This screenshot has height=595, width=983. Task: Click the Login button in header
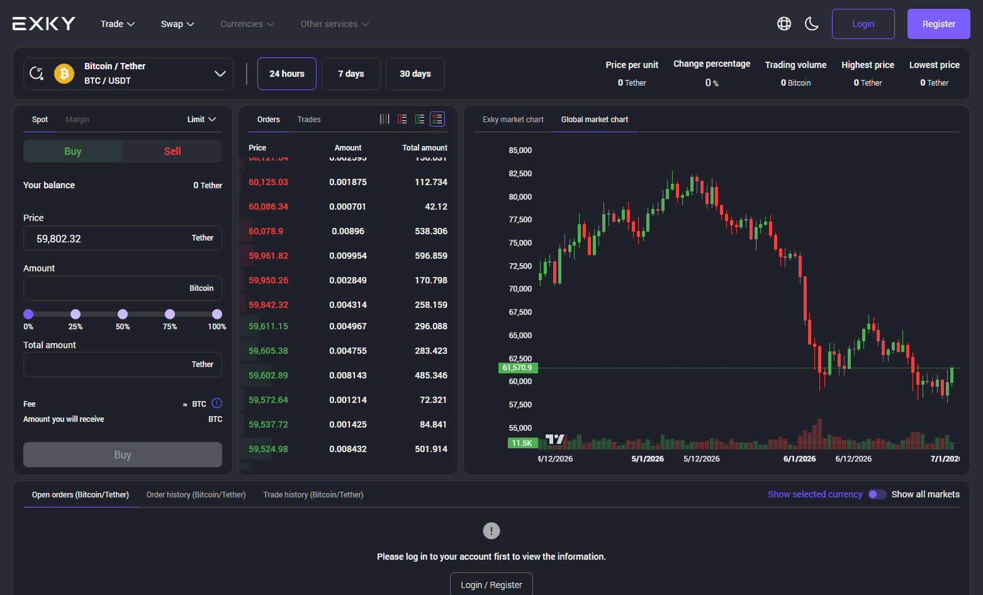coord(863,24)
